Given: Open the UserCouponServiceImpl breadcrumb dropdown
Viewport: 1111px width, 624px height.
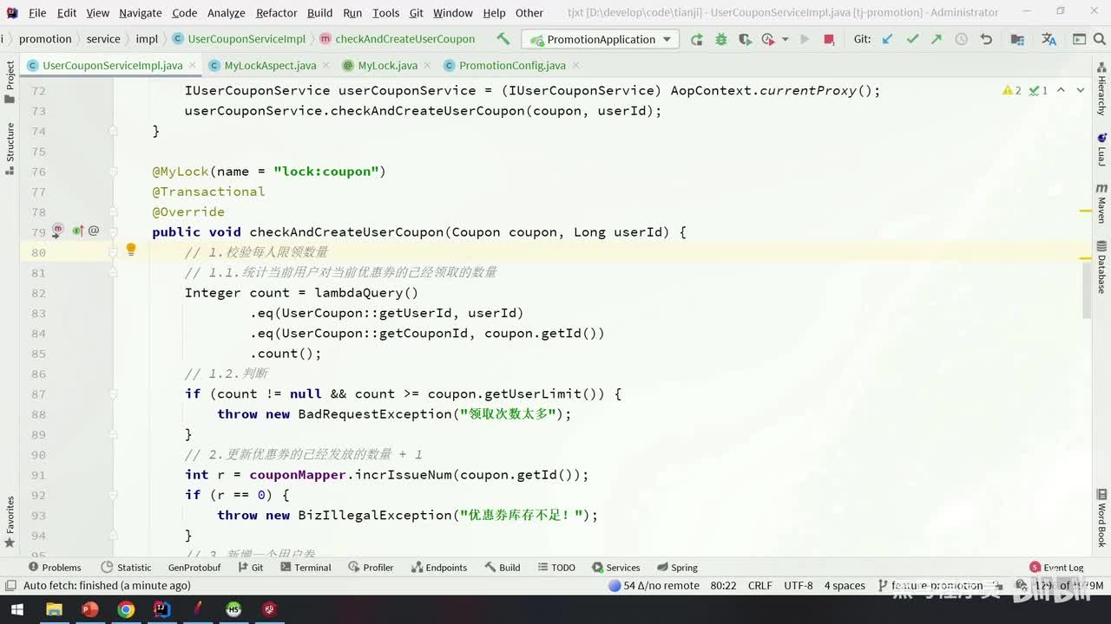Looking at the screenshot, I should pyautogui.click(x=240, y=39).
